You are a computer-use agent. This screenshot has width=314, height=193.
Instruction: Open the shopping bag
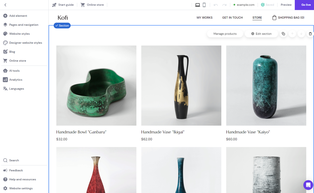[288, 18]
